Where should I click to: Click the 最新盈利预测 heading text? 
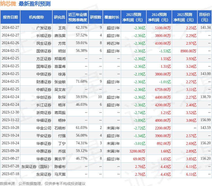(35, 4)
